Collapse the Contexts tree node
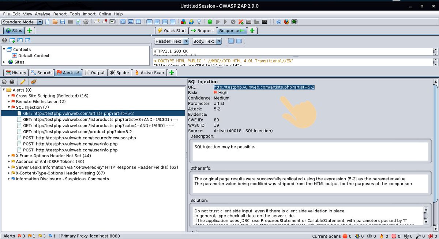 click(4, 49)
